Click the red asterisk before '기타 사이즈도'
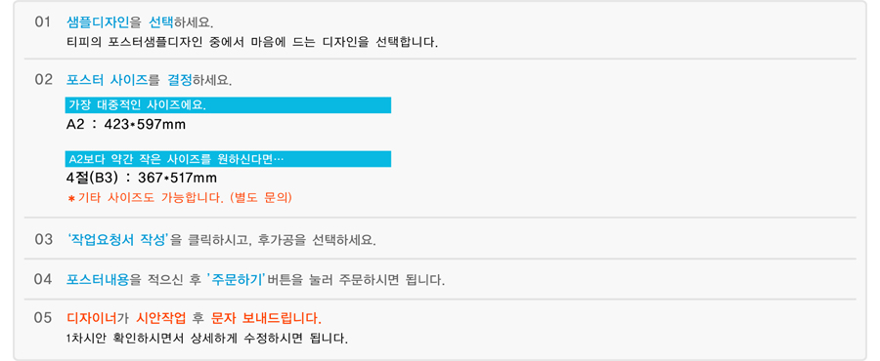Image resolution: width=880 pixels, height=361 pixels. 70,199
